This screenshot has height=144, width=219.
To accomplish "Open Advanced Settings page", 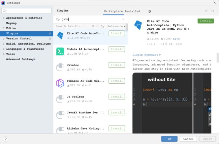I will (21, 59).
